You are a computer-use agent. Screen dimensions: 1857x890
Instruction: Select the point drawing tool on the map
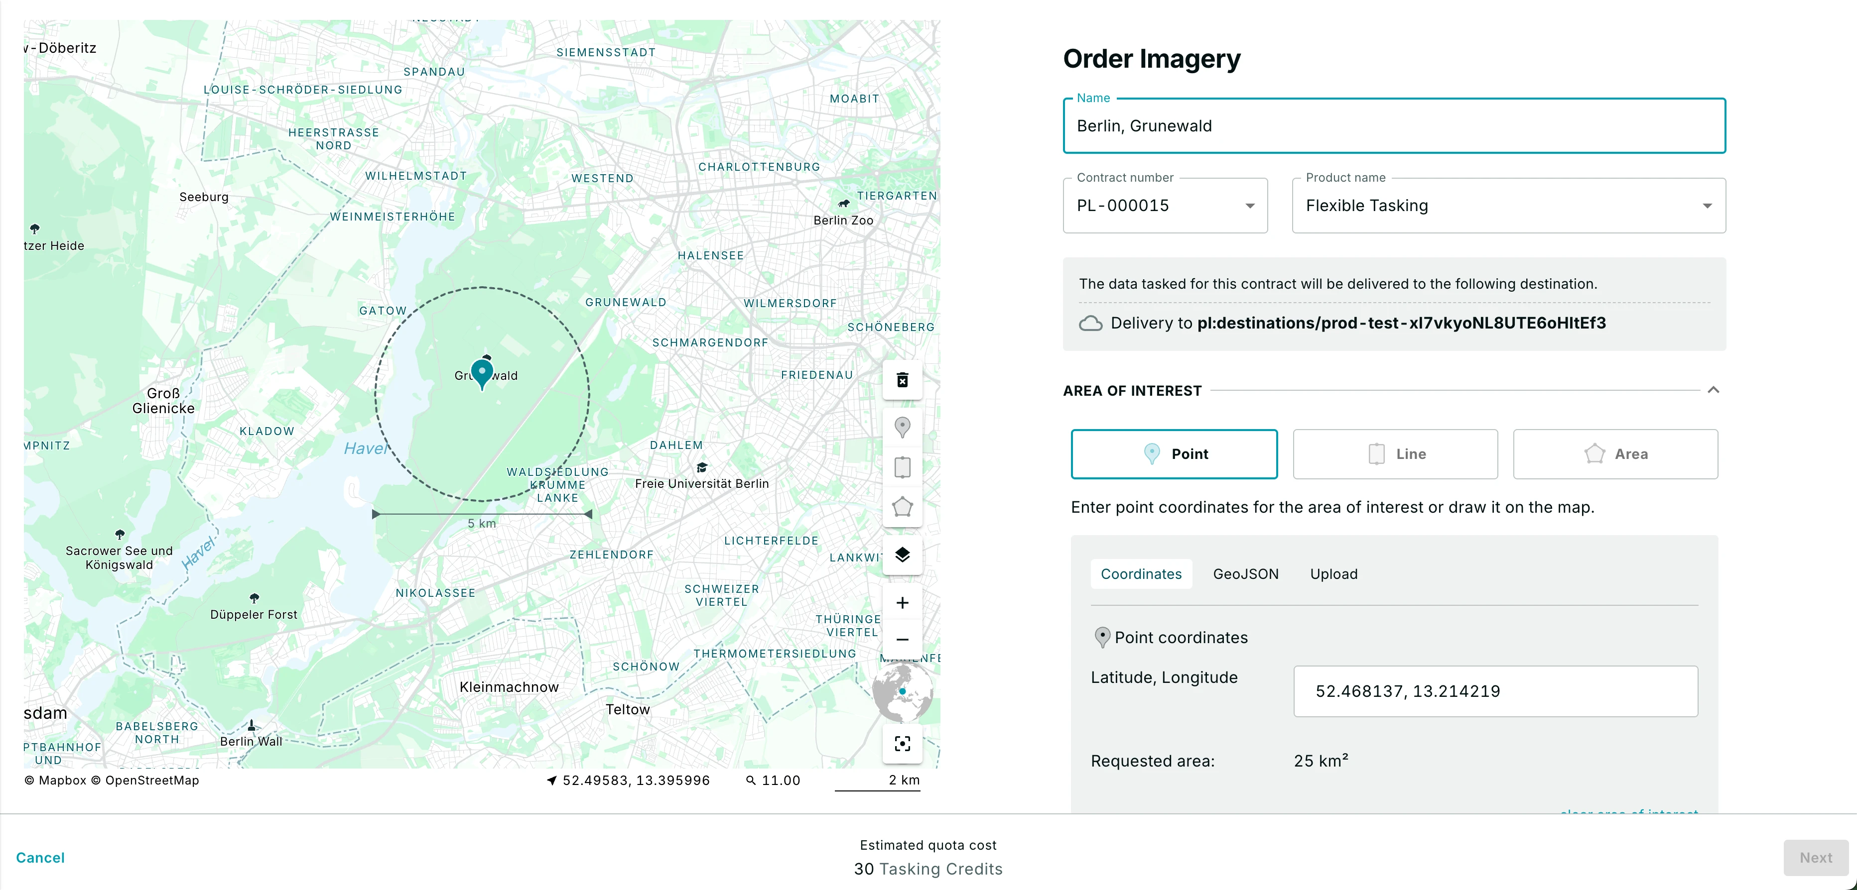[x=903, y=428]
